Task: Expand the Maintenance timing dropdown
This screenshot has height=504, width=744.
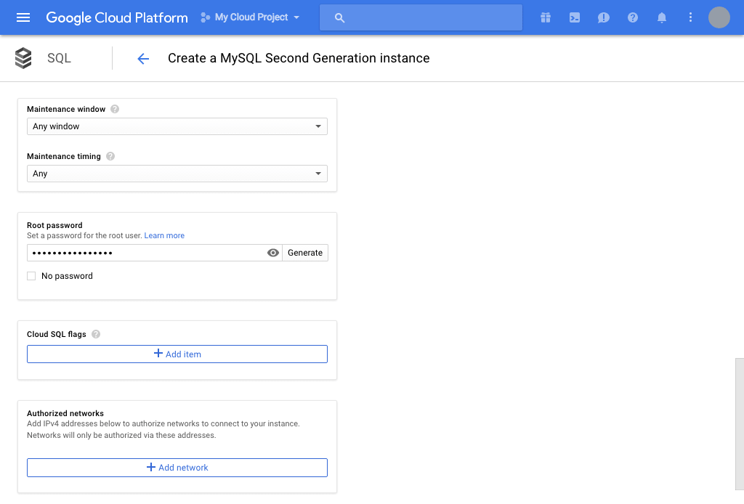Action: [177, 174]
